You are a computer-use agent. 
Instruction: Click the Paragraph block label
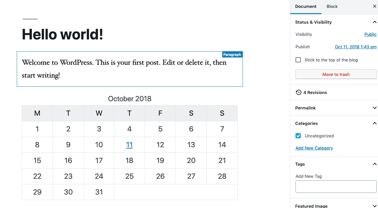click(232, 54)
